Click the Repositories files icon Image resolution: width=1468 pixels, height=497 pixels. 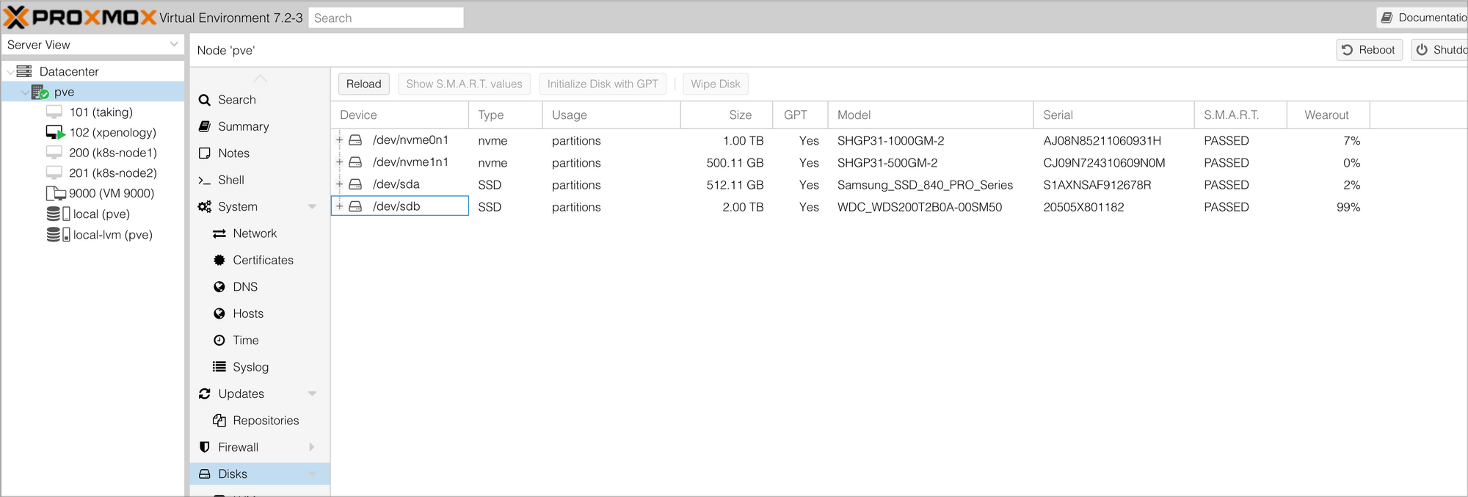219,420
